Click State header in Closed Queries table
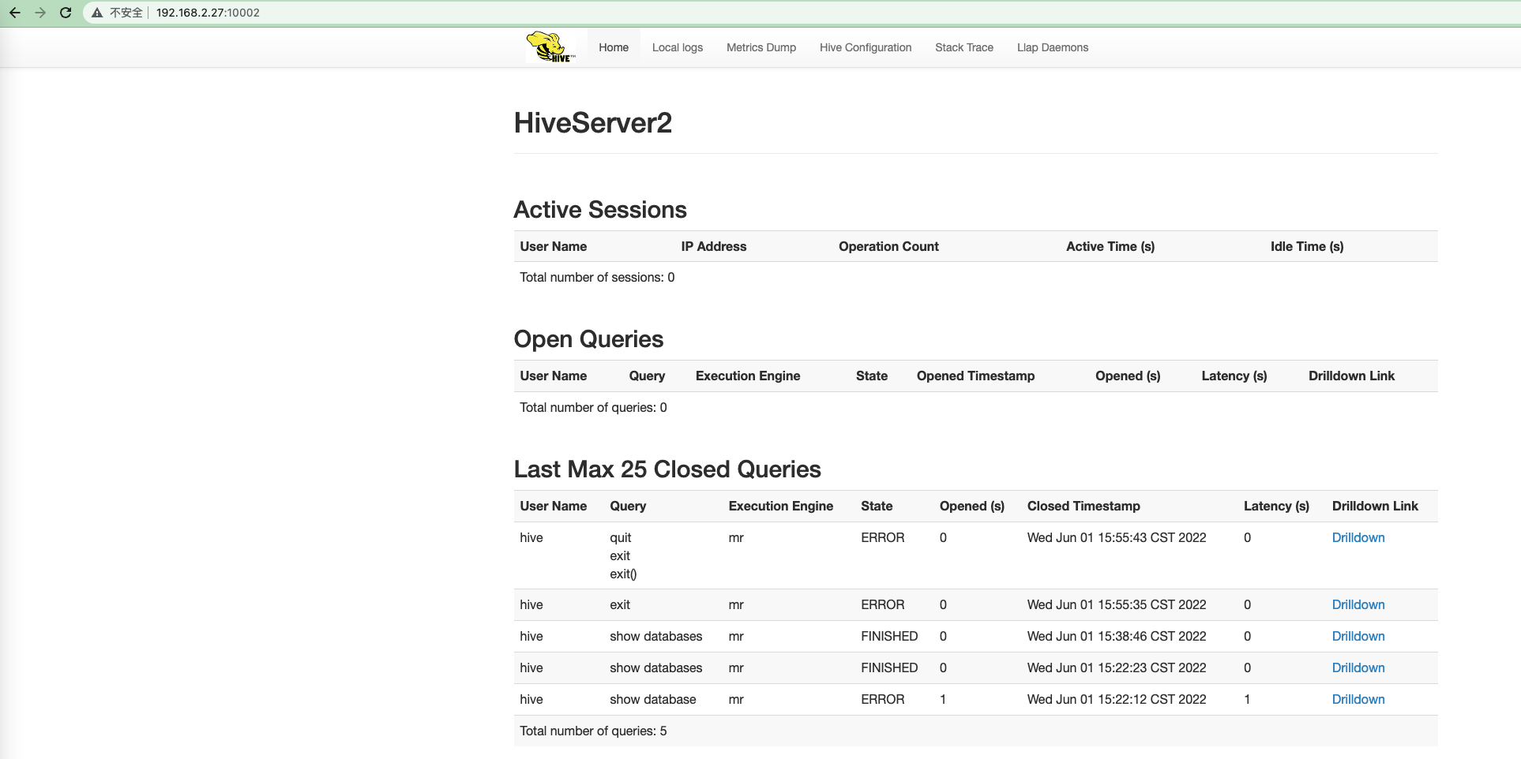The image size is (1521, 759). point(877,506)
